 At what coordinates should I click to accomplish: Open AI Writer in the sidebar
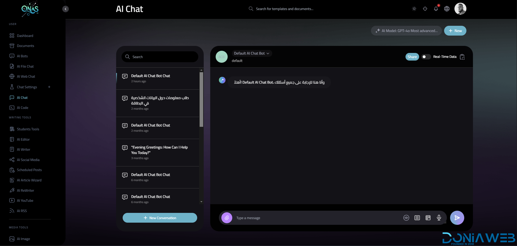tap(23, 150)
